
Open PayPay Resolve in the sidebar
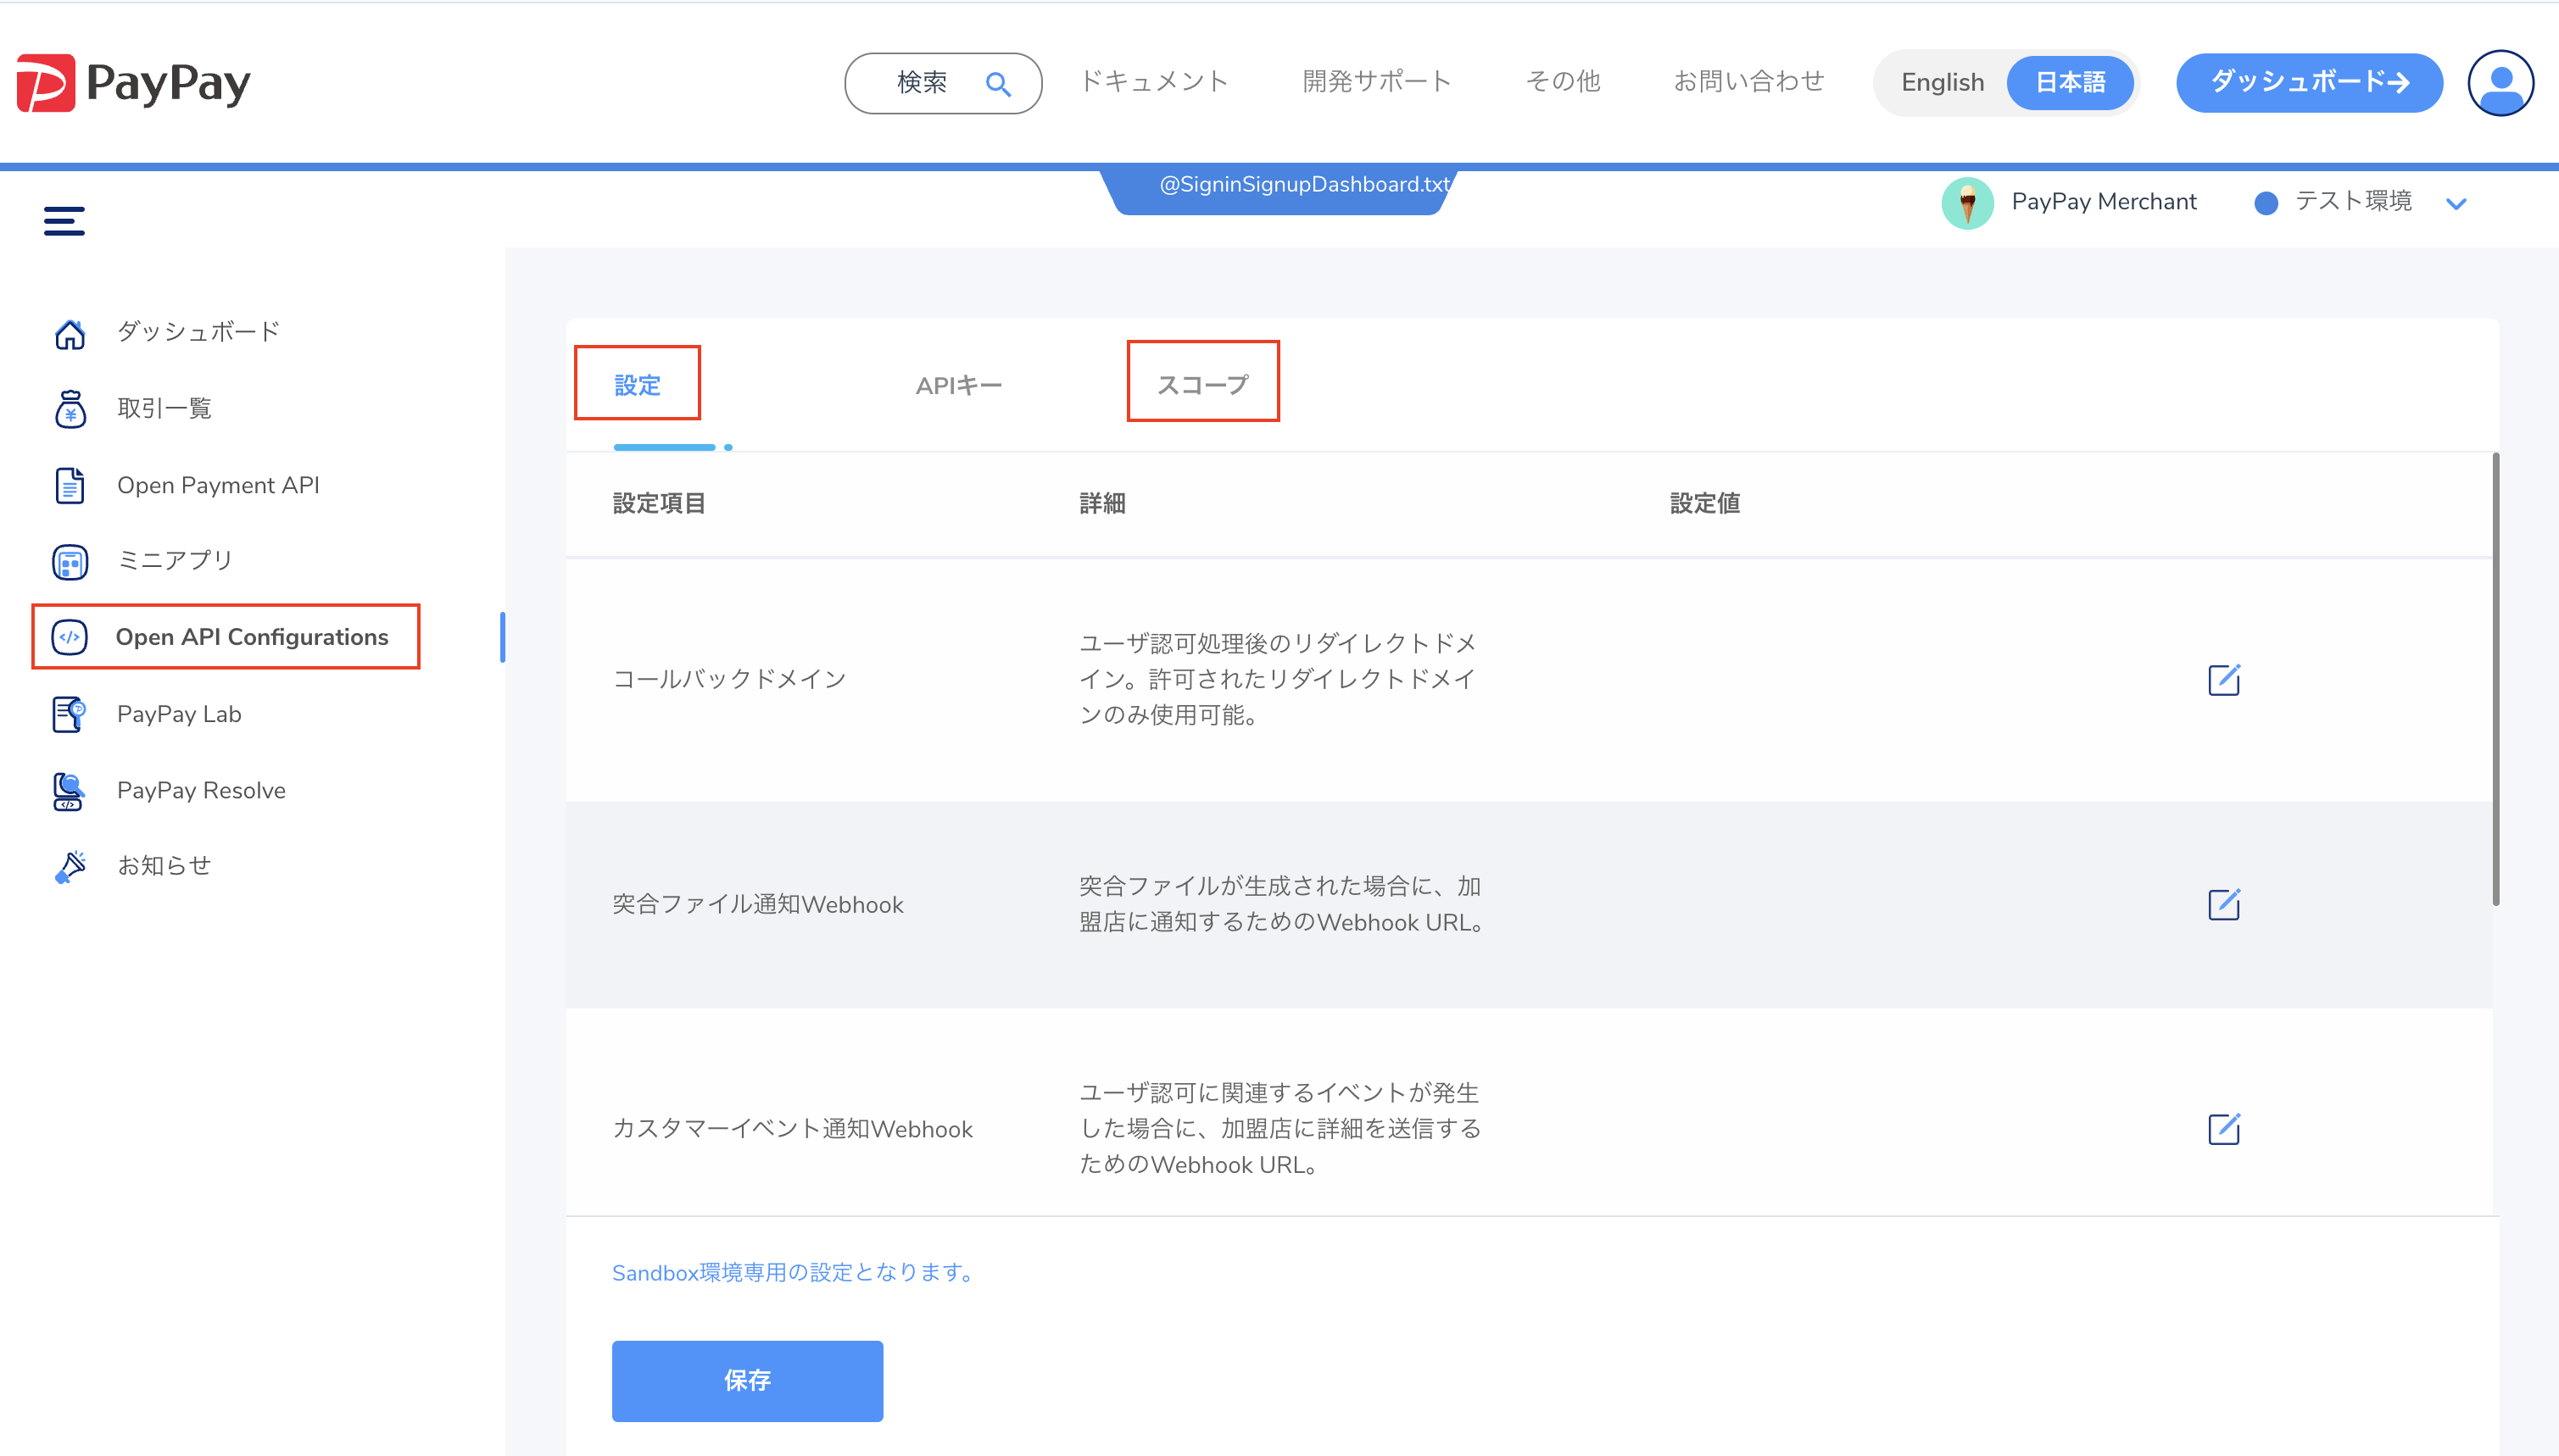pos(201,790)
